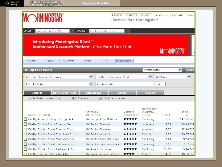Check the box for Global Industrials fund
Screen dimensions: 222x167
[25, 134]
